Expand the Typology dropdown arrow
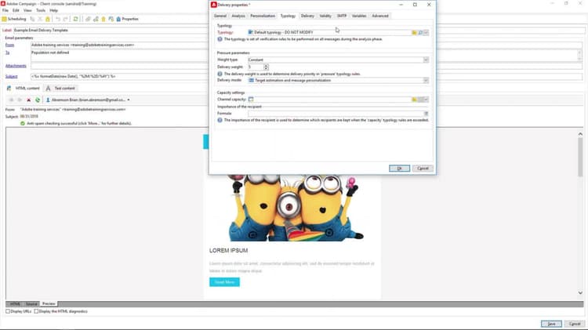588x330 pixels. tap(426, 33)
